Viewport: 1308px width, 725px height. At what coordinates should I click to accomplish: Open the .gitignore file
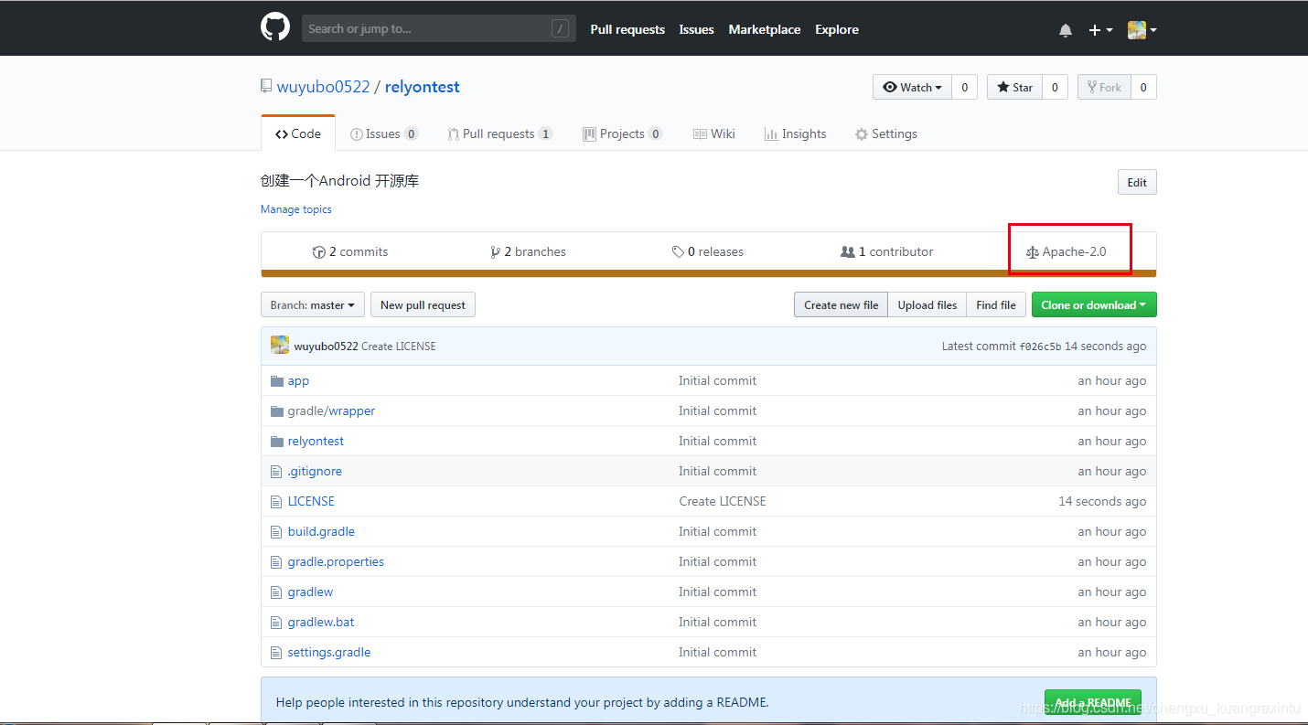(315, 471)
